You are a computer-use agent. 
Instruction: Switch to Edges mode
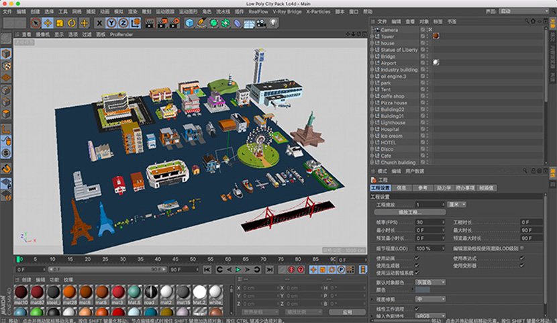[x=6, y=102]
